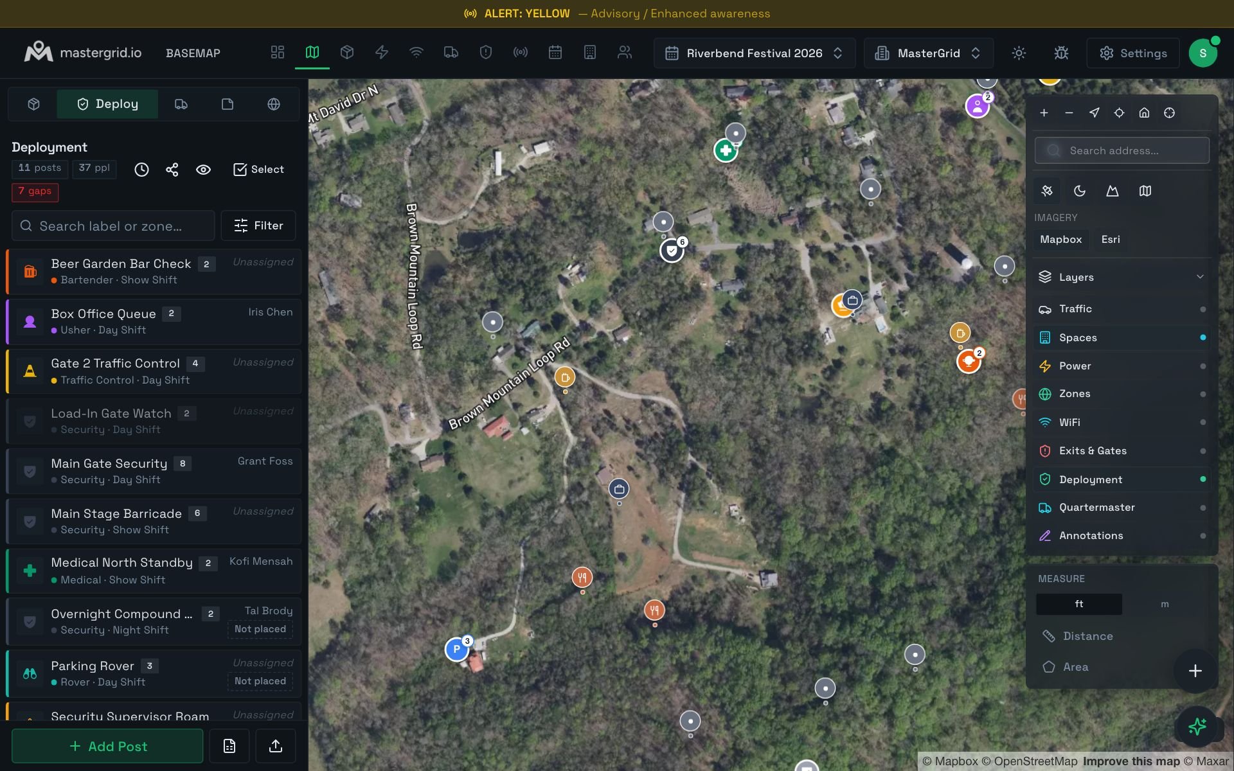Click the Search label or zone field

point(113,226)
